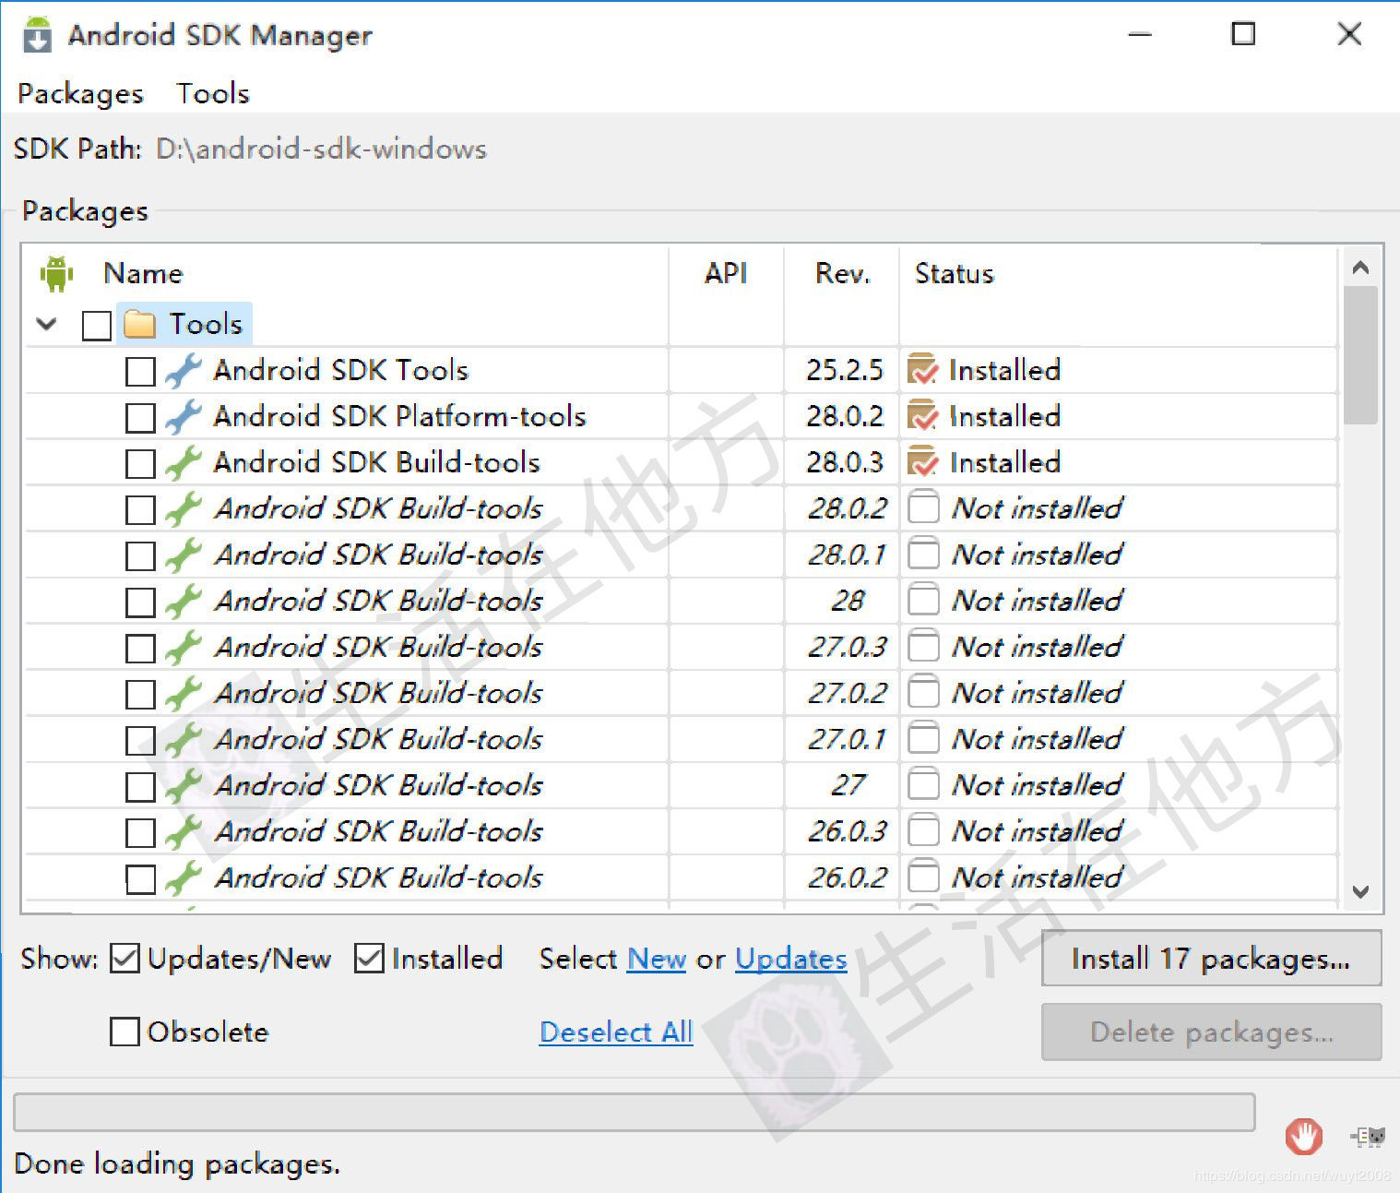1400x1193 pixels.
Task: Click wrench icon of Build-tools 28.0.2
Action: click(x=183, y=508)
